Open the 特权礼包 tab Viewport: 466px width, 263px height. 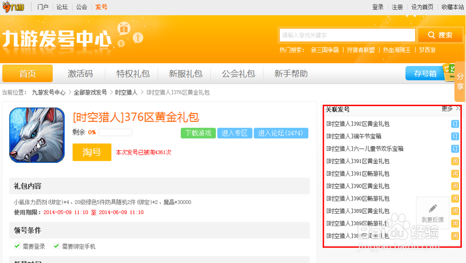pyautogui.click(x=133, y=74)
